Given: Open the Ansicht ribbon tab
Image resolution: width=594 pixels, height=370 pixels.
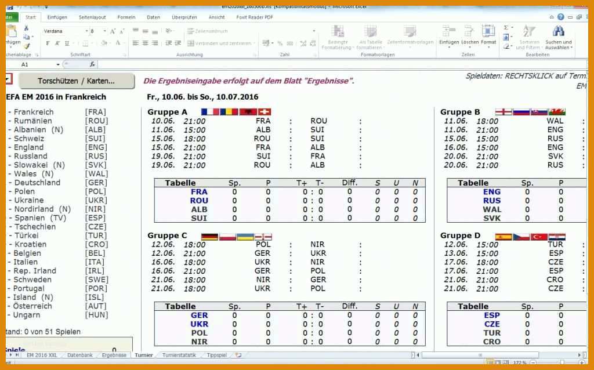Looking at the screenshot, I should point(217,17).
